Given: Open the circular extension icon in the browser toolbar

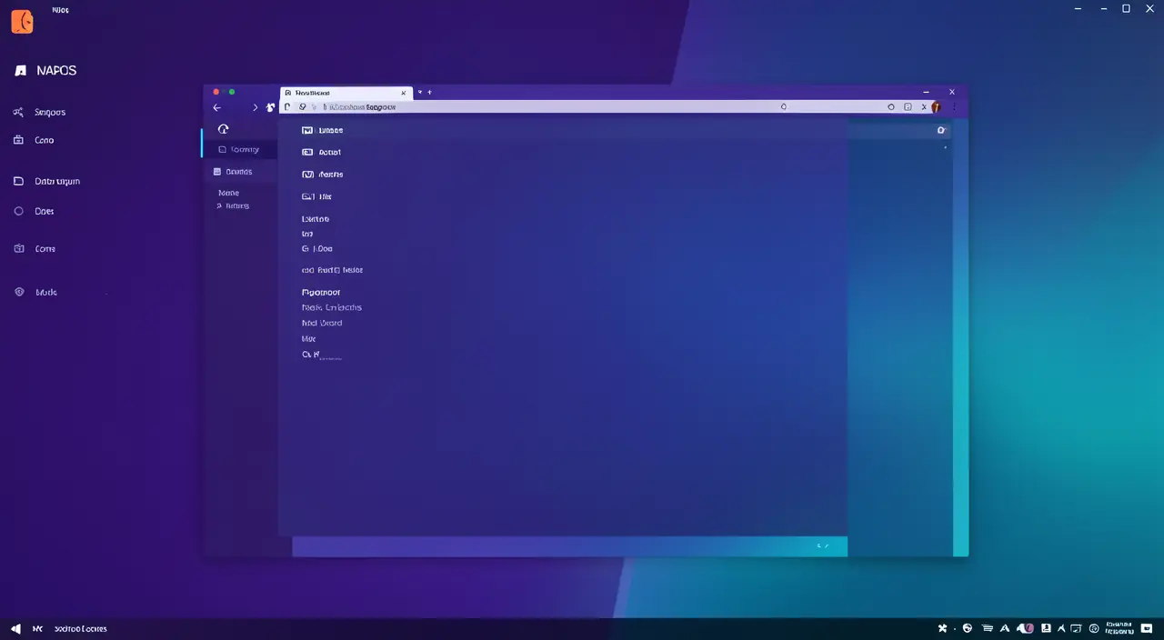Looking at the screenshot, I should click(x=891, y=106).
